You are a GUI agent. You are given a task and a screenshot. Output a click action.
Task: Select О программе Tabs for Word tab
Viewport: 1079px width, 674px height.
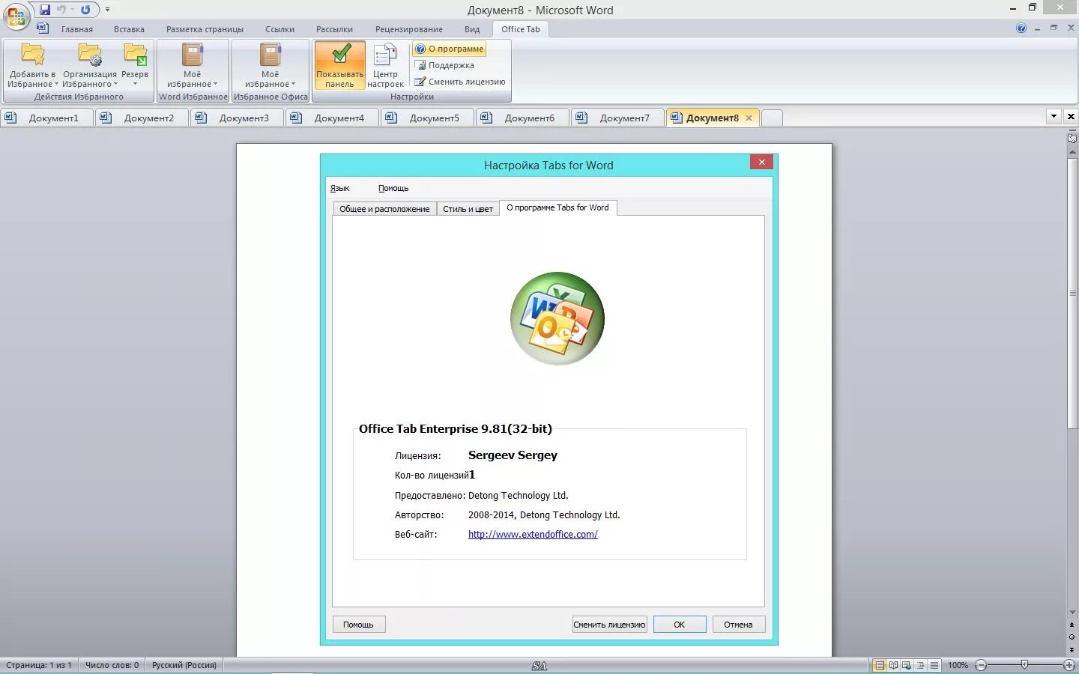pyautogui.click(x=557, y=207)
